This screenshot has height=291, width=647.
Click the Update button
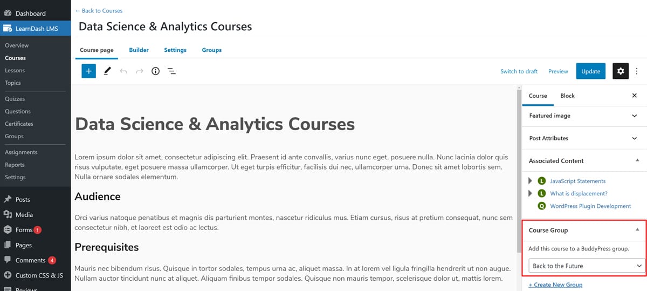tap(590, 71)
